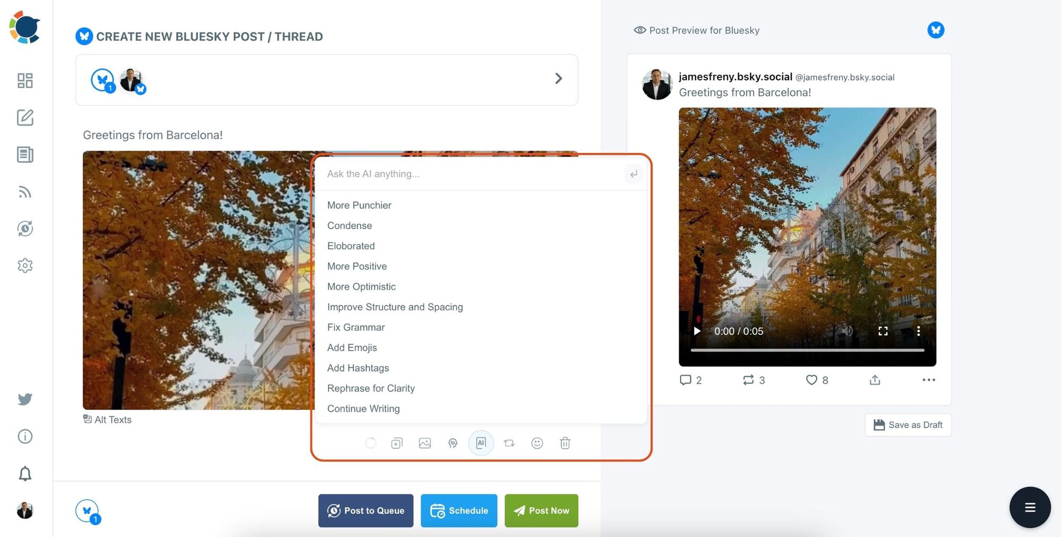Choose Improve Structure and Spacing option
The width and height of the screenshot is (1062, 537).
point(395,307)
